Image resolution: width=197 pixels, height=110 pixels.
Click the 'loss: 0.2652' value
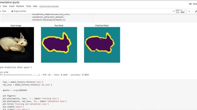[x=61, y=75]
